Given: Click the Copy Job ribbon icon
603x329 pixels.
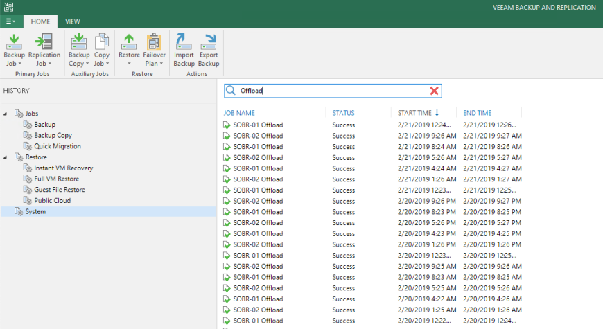Looking at the screenshot, I should 101,42.
